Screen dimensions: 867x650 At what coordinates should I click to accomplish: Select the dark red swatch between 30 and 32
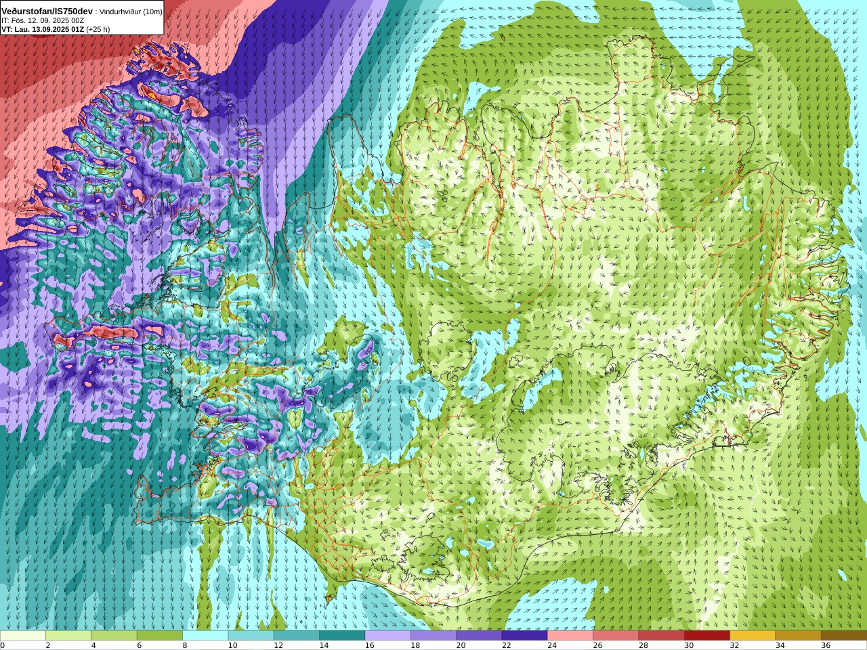(707, 636)
